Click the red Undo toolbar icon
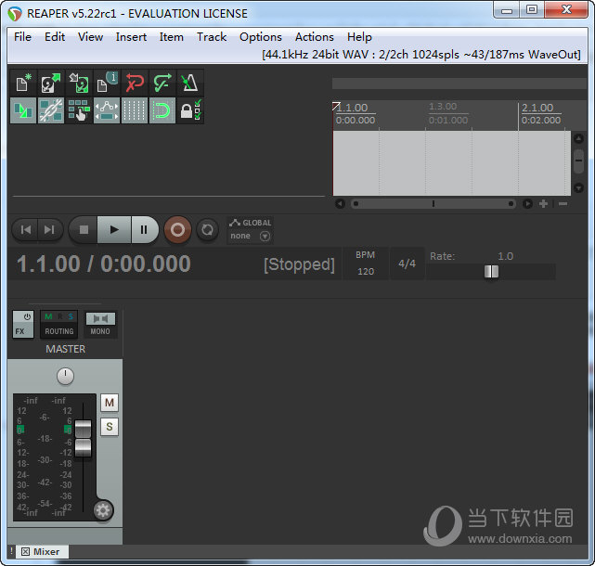Image resolution: width=595 pixels, height=566 pixels. 135,83
